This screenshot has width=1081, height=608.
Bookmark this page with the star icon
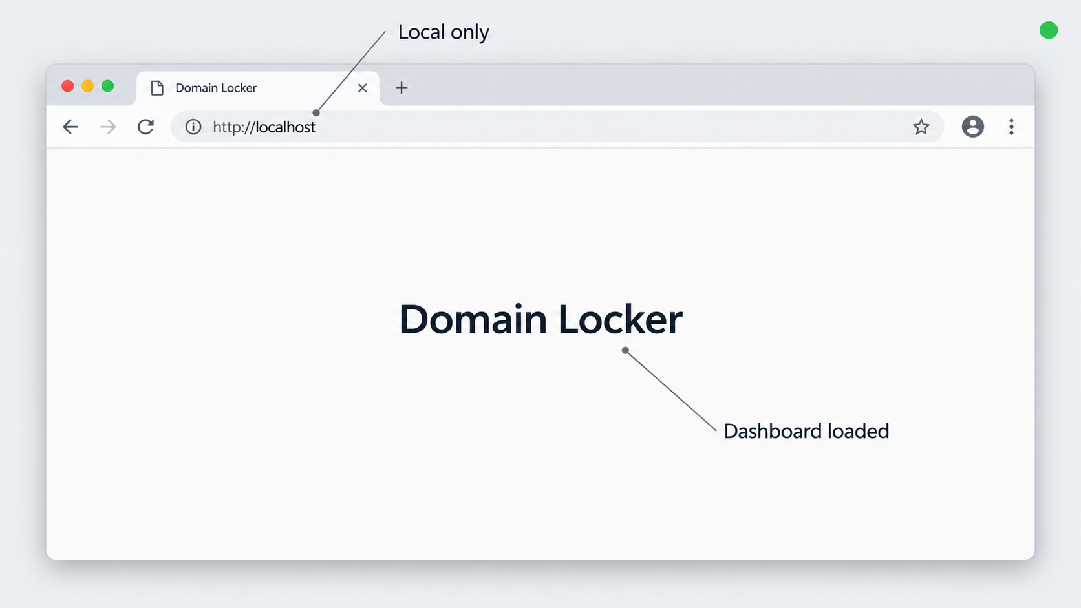921,127
